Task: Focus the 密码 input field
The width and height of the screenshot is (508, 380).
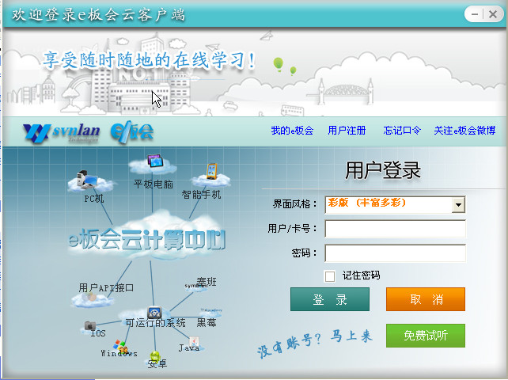Action: click(396, 253)
